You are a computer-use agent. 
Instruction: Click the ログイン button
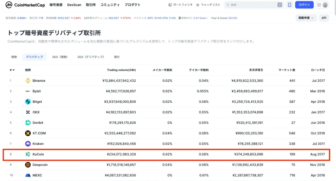click(304, 5)
